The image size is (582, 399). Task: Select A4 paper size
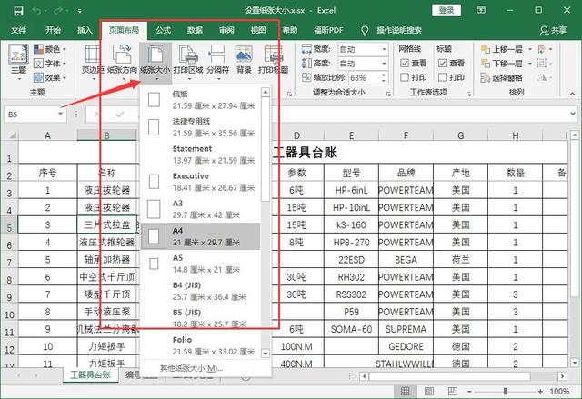pos(201,236)
